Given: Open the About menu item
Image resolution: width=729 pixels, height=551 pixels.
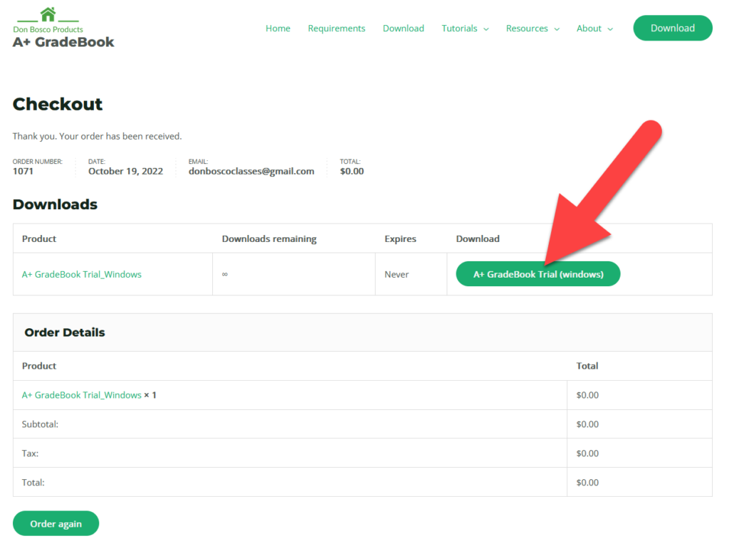Looking at the screenshot, I should coord(589,28).
